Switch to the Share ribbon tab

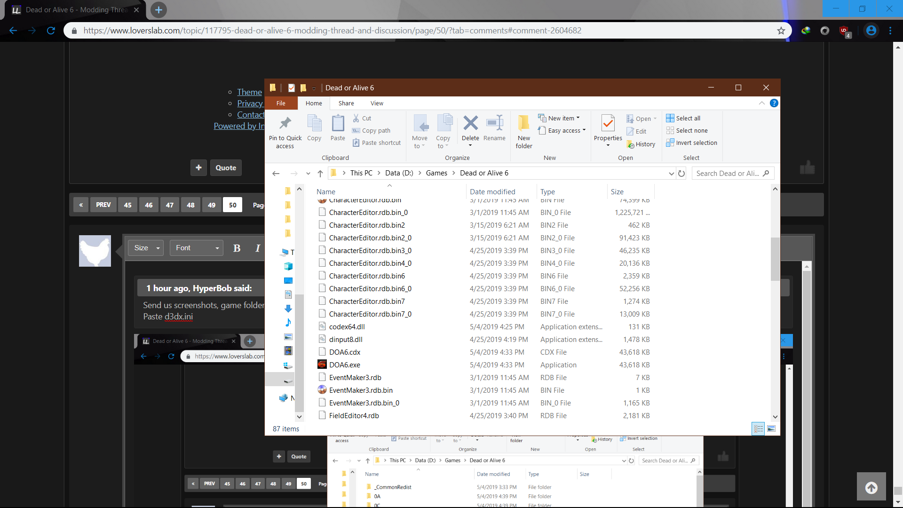pos(346,103)
